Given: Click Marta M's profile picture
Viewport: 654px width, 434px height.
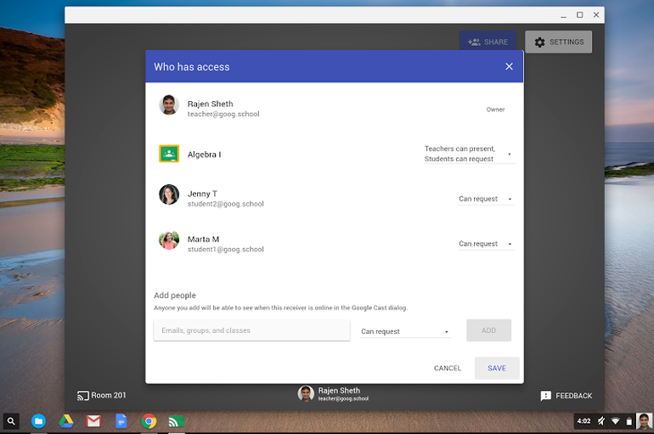Looking at the screenshot, I should pyautogui.click(x=169, y=240).
